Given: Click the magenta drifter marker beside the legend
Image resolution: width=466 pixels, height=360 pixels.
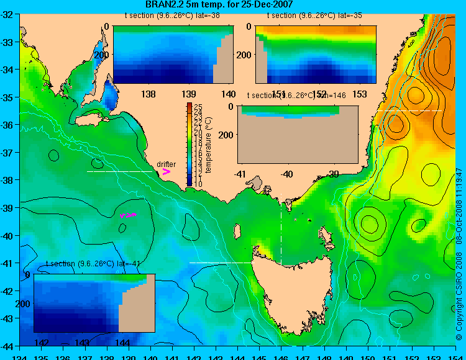Looking at the screenshot, I should pos(166,171).
